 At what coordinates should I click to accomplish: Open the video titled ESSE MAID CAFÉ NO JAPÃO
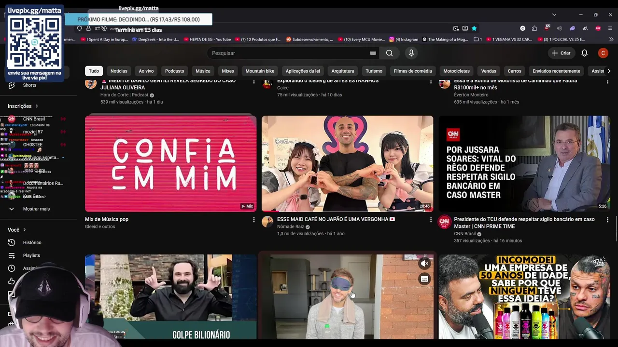tap(336, 219)
